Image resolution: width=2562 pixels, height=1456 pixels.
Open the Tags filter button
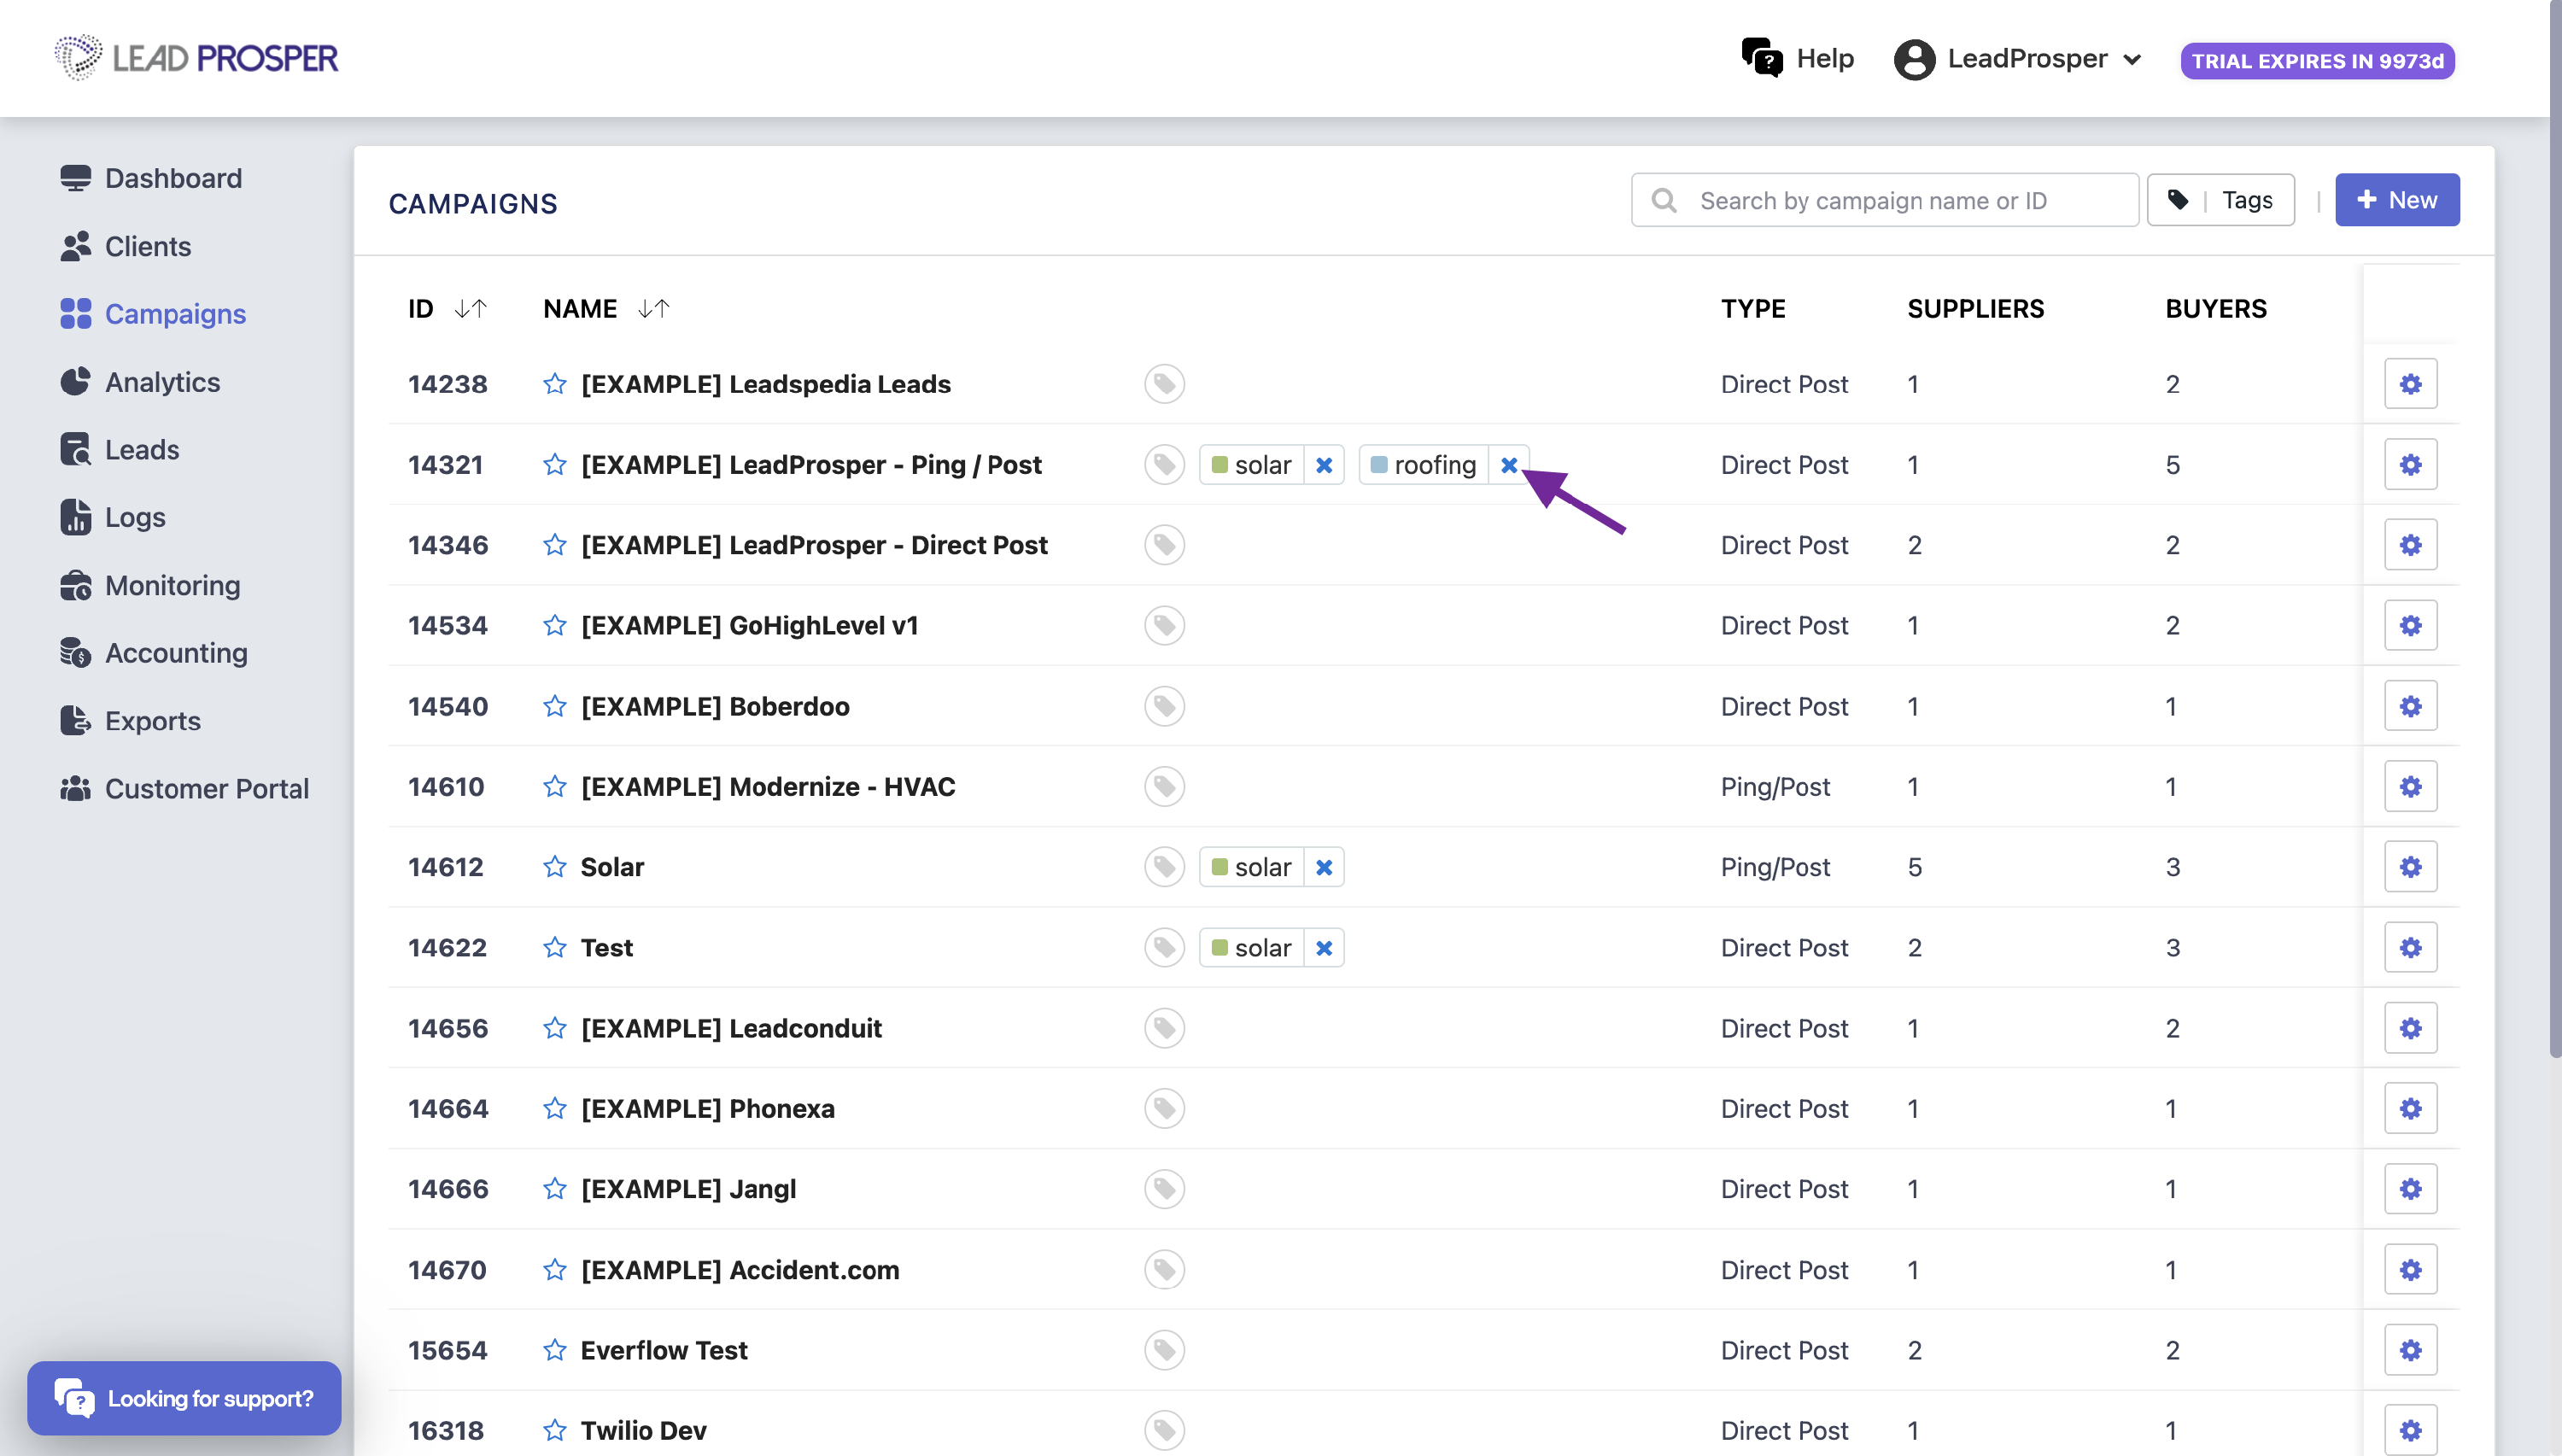point(2220,200)
